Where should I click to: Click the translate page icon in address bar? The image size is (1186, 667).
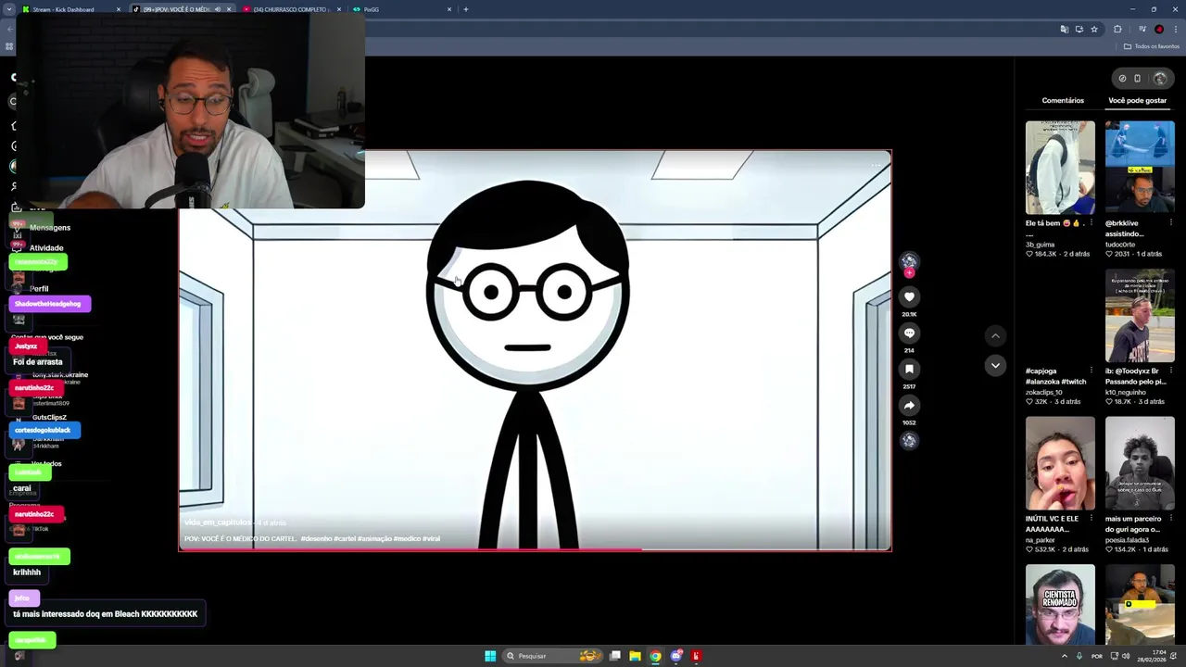(1065, 29)
